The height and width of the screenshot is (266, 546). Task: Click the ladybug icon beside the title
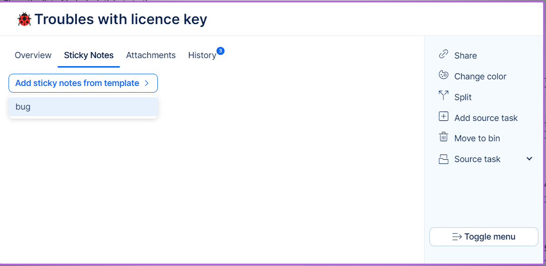point(24,19)
